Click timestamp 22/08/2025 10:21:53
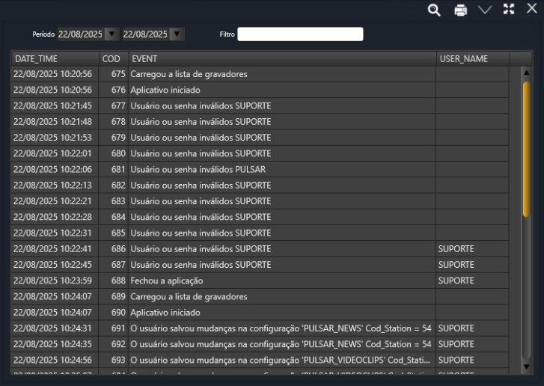Viewport: 544px width, 386px height. (x=52, y=138)
